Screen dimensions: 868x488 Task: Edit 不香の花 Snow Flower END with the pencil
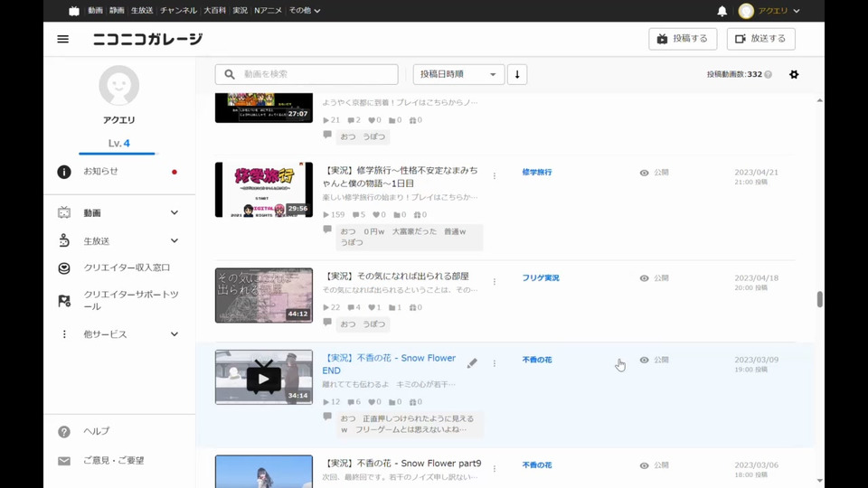[x=472, y=363]
